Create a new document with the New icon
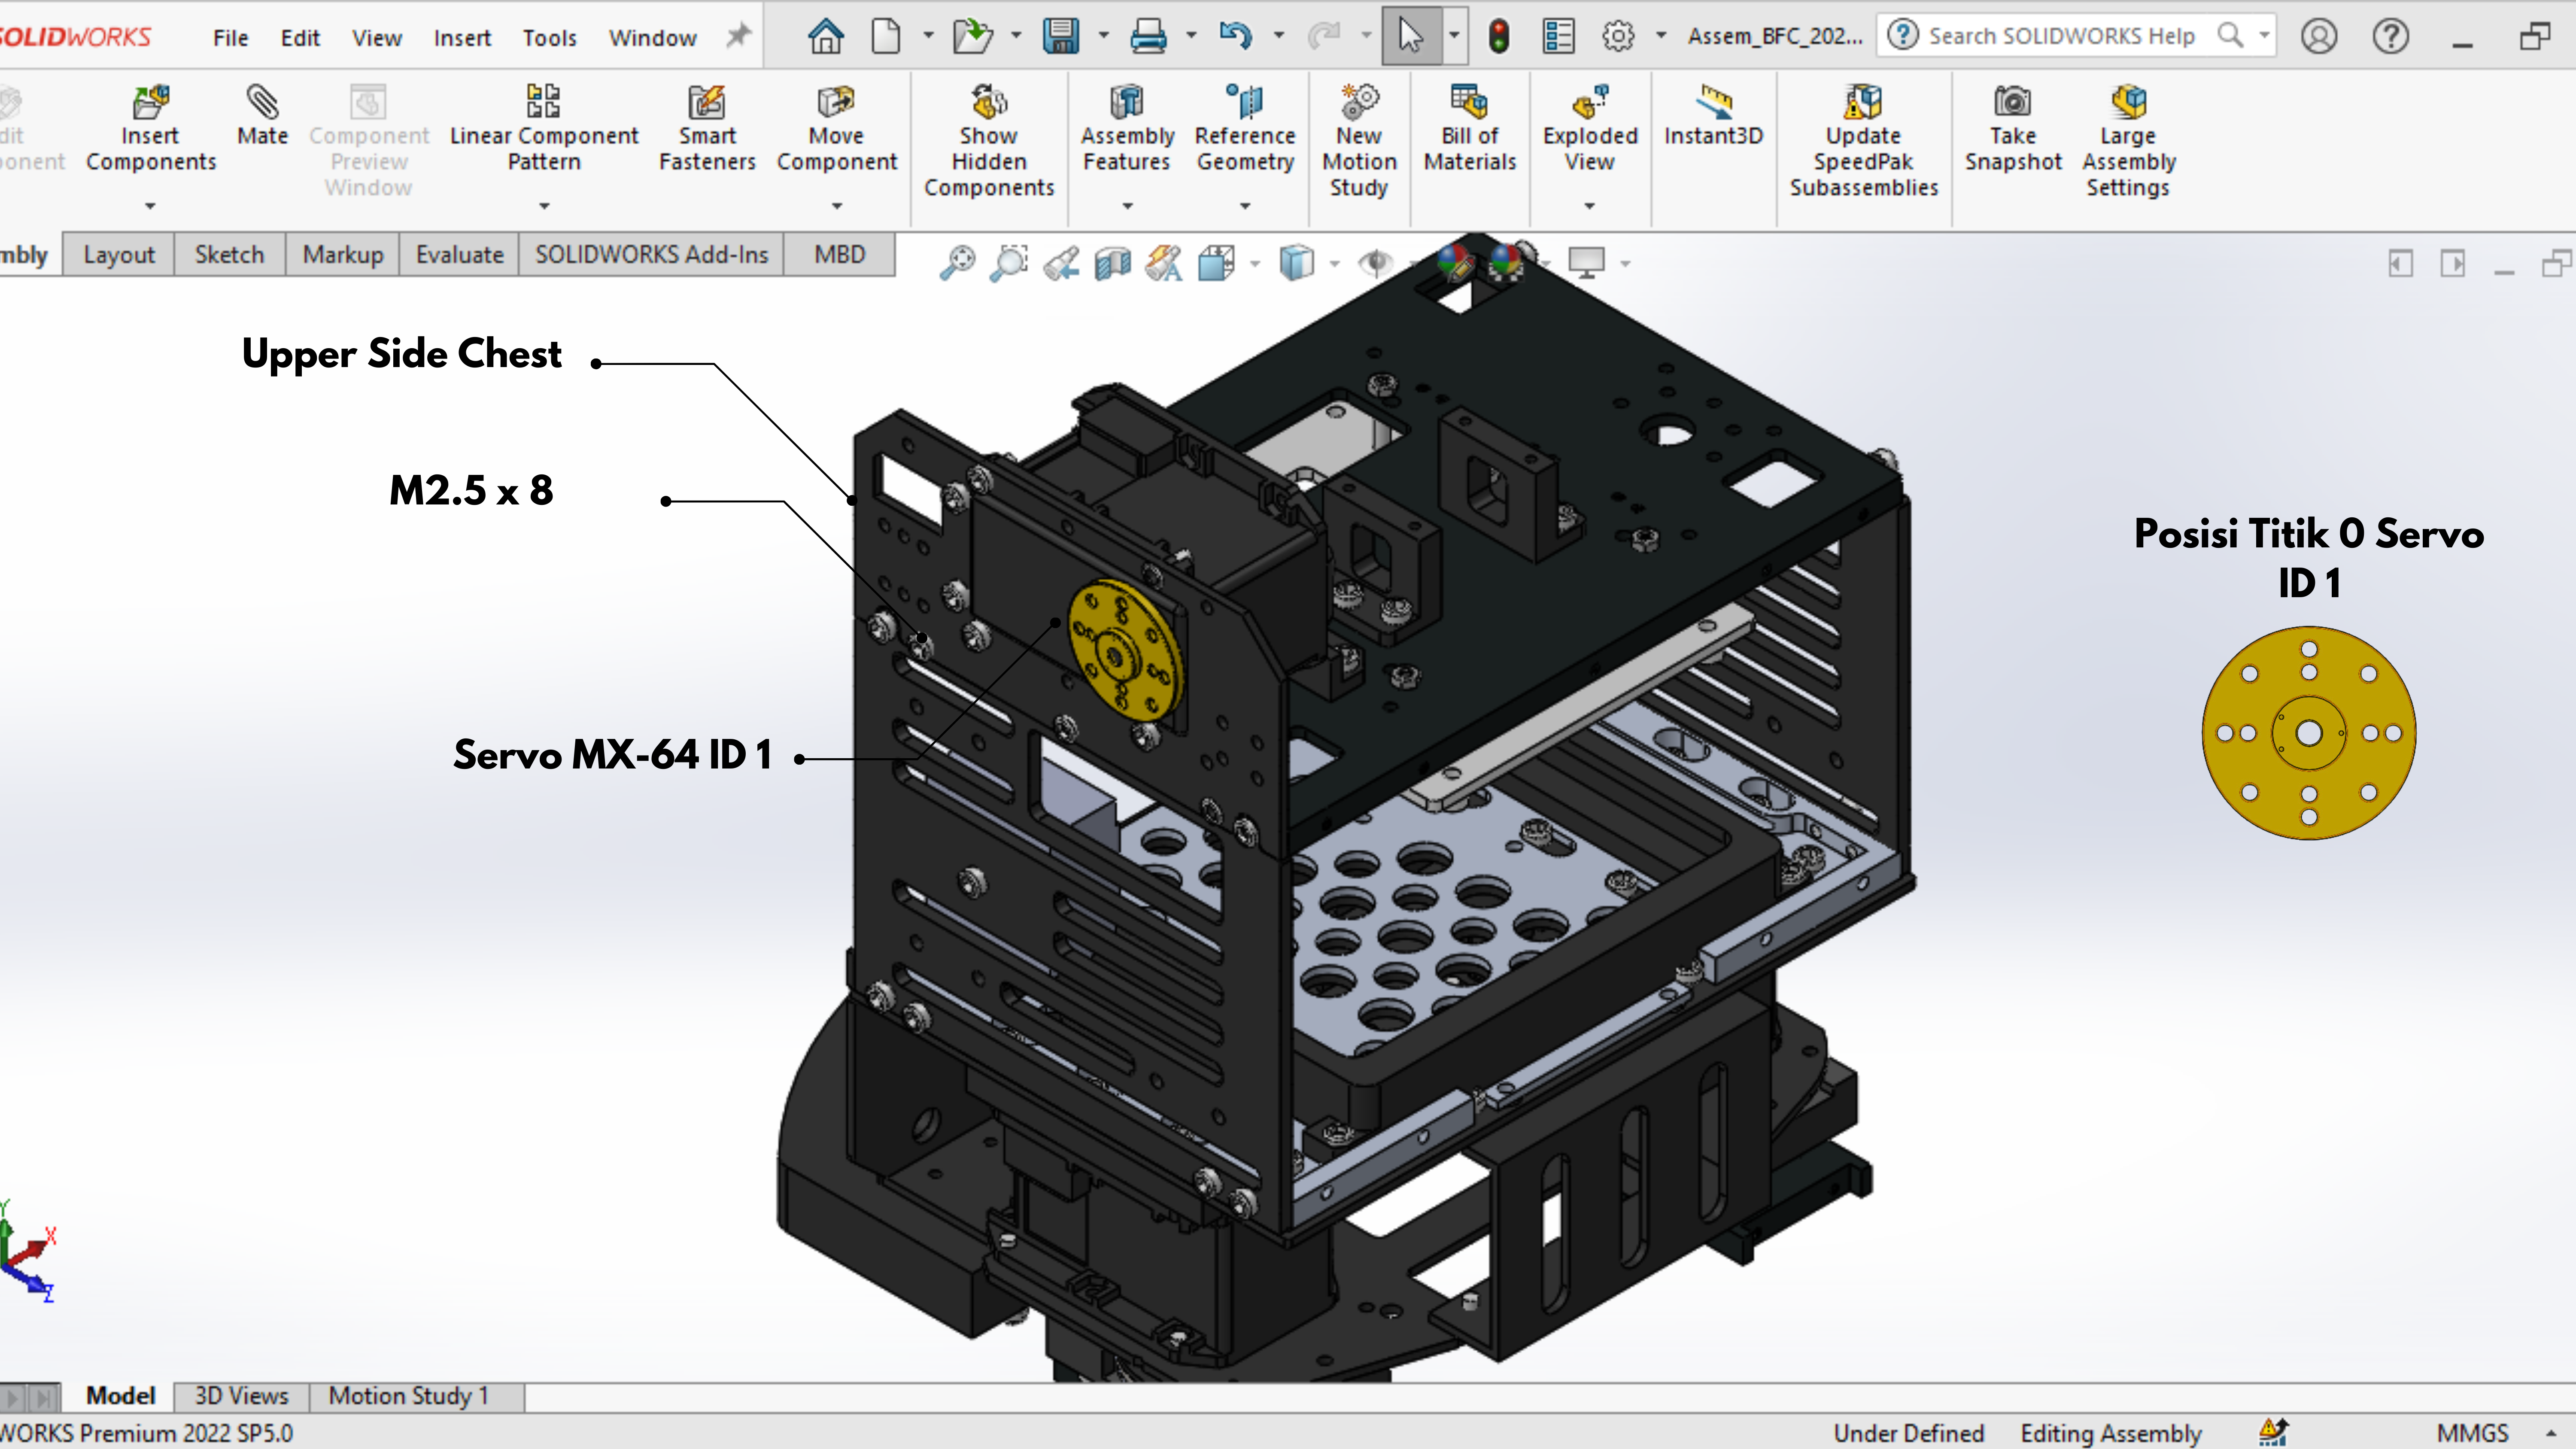The height and width of the screenshot is (1449, 2576). pyautogui.click(x=886, y=36)
